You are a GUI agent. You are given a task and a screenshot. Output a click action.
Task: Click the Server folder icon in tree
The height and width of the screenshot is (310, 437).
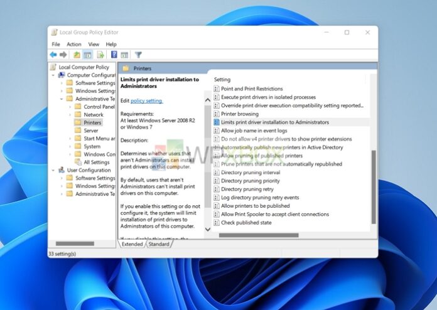(x=78, y=131)
